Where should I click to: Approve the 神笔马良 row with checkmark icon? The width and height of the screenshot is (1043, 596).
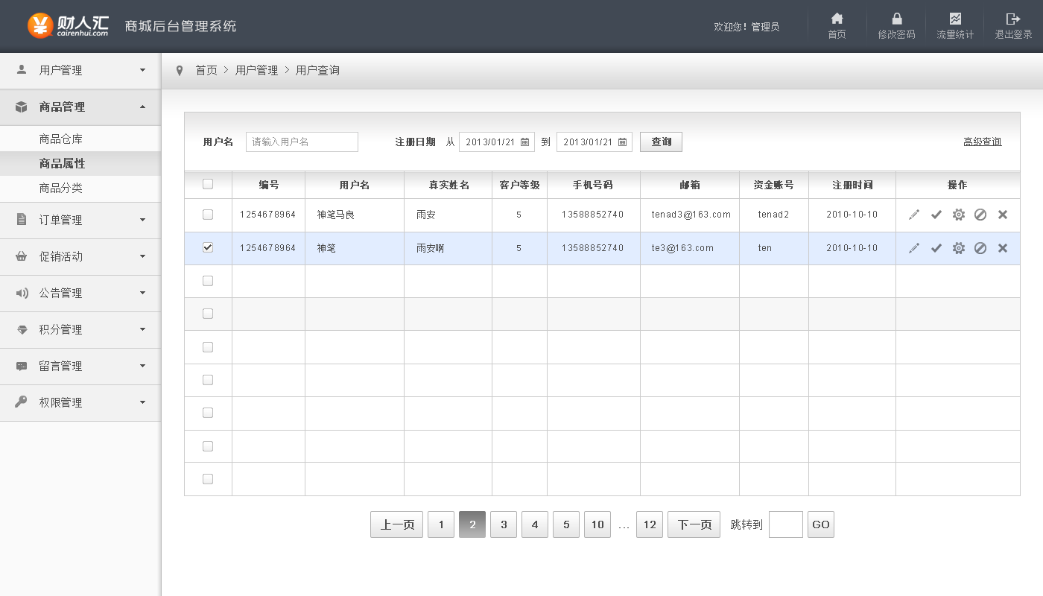(x=936, y=215)
